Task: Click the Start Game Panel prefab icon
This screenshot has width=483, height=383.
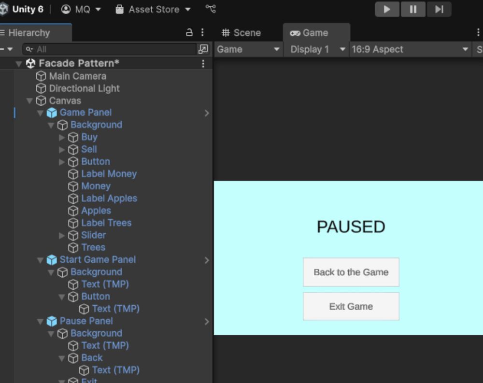Action: (52, 260)
